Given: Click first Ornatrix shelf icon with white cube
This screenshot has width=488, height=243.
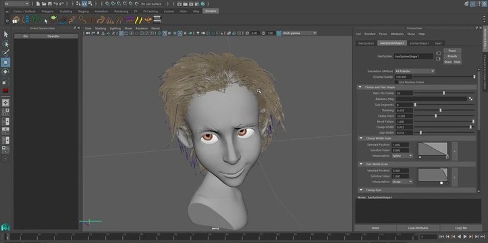Looking at the screenshot, I should pyautogui.click(x=16, y=20).
